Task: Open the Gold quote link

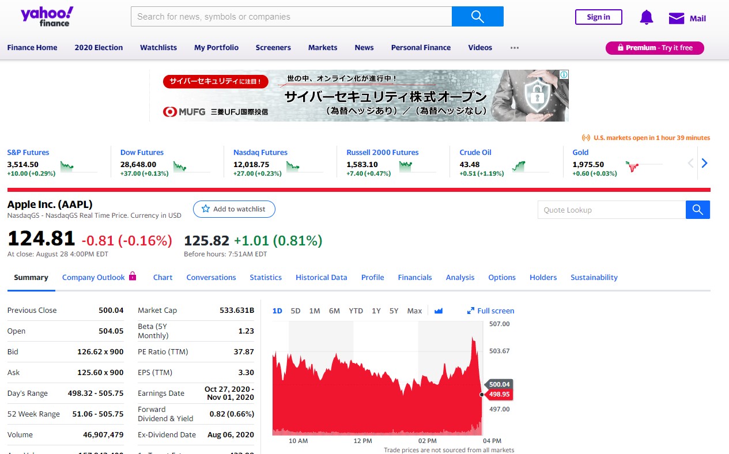Action: (x=580, y=152)
